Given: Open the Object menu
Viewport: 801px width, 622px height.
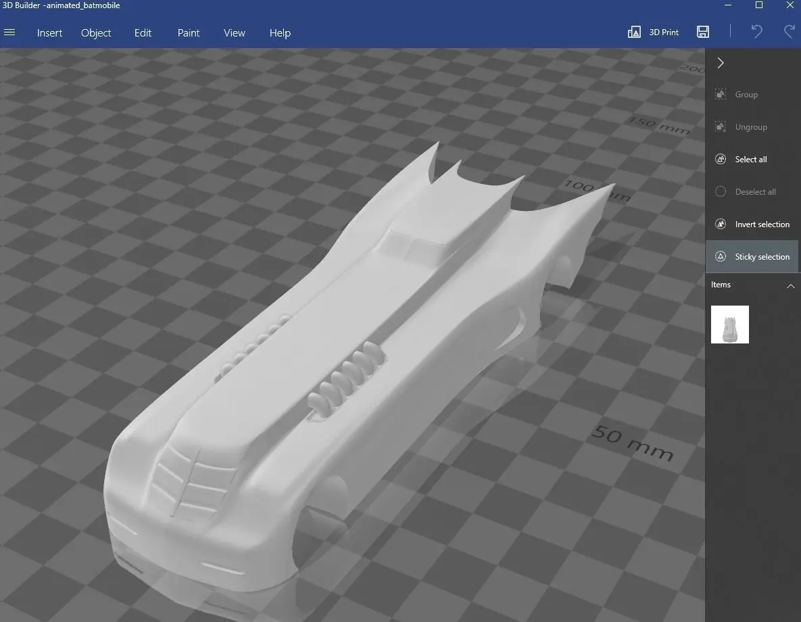Looking at the screenshot, I should 96,32.
